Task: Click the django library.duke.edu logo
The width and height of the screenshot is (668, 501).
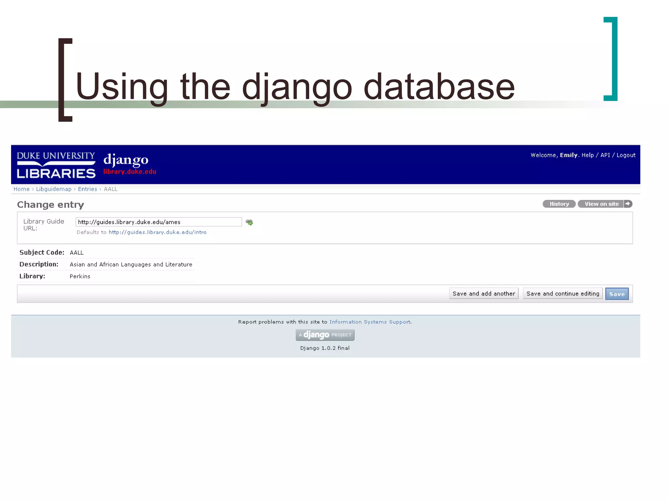Action: coord(129,164)
